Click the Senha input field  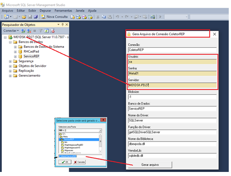(x=172, y=74)
